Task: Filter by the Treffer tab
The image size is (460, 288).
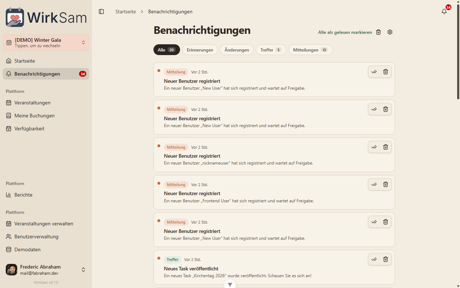Action: tap(271, 50)
